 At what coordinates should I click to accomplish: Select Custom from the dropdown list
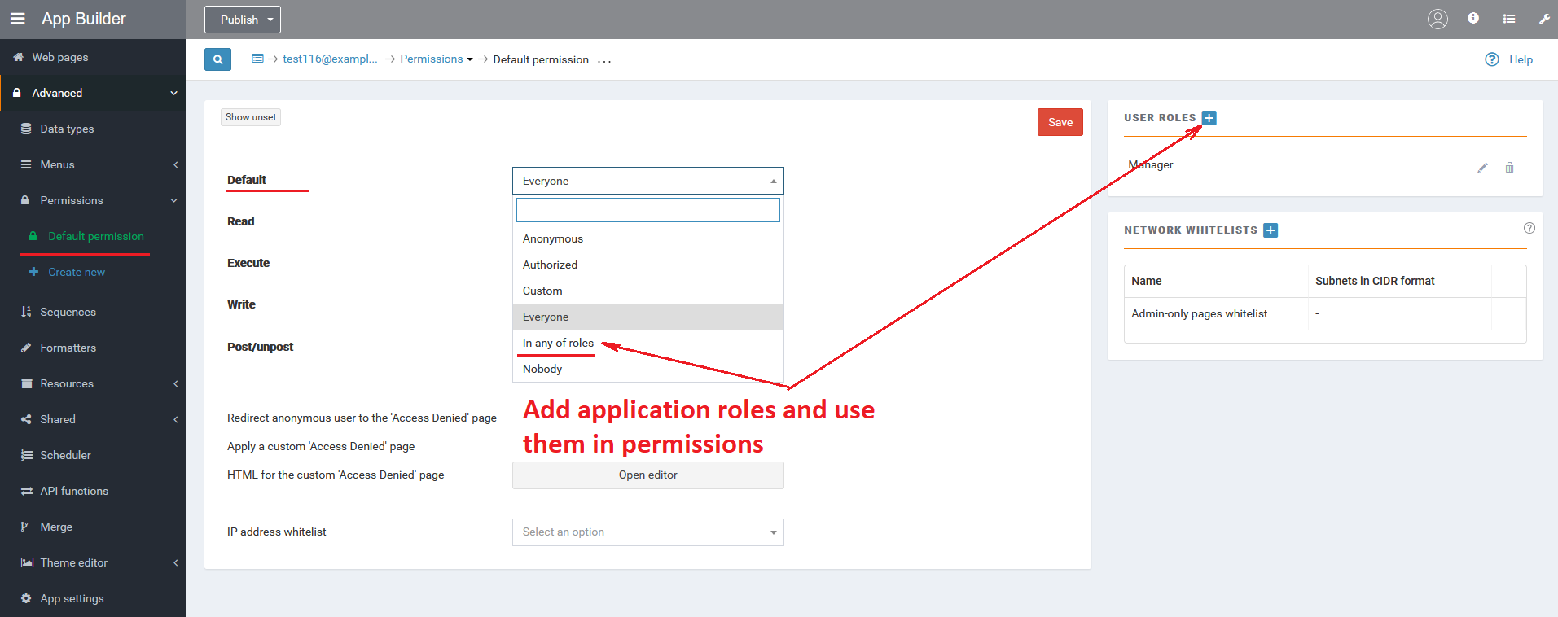point(648,291)
